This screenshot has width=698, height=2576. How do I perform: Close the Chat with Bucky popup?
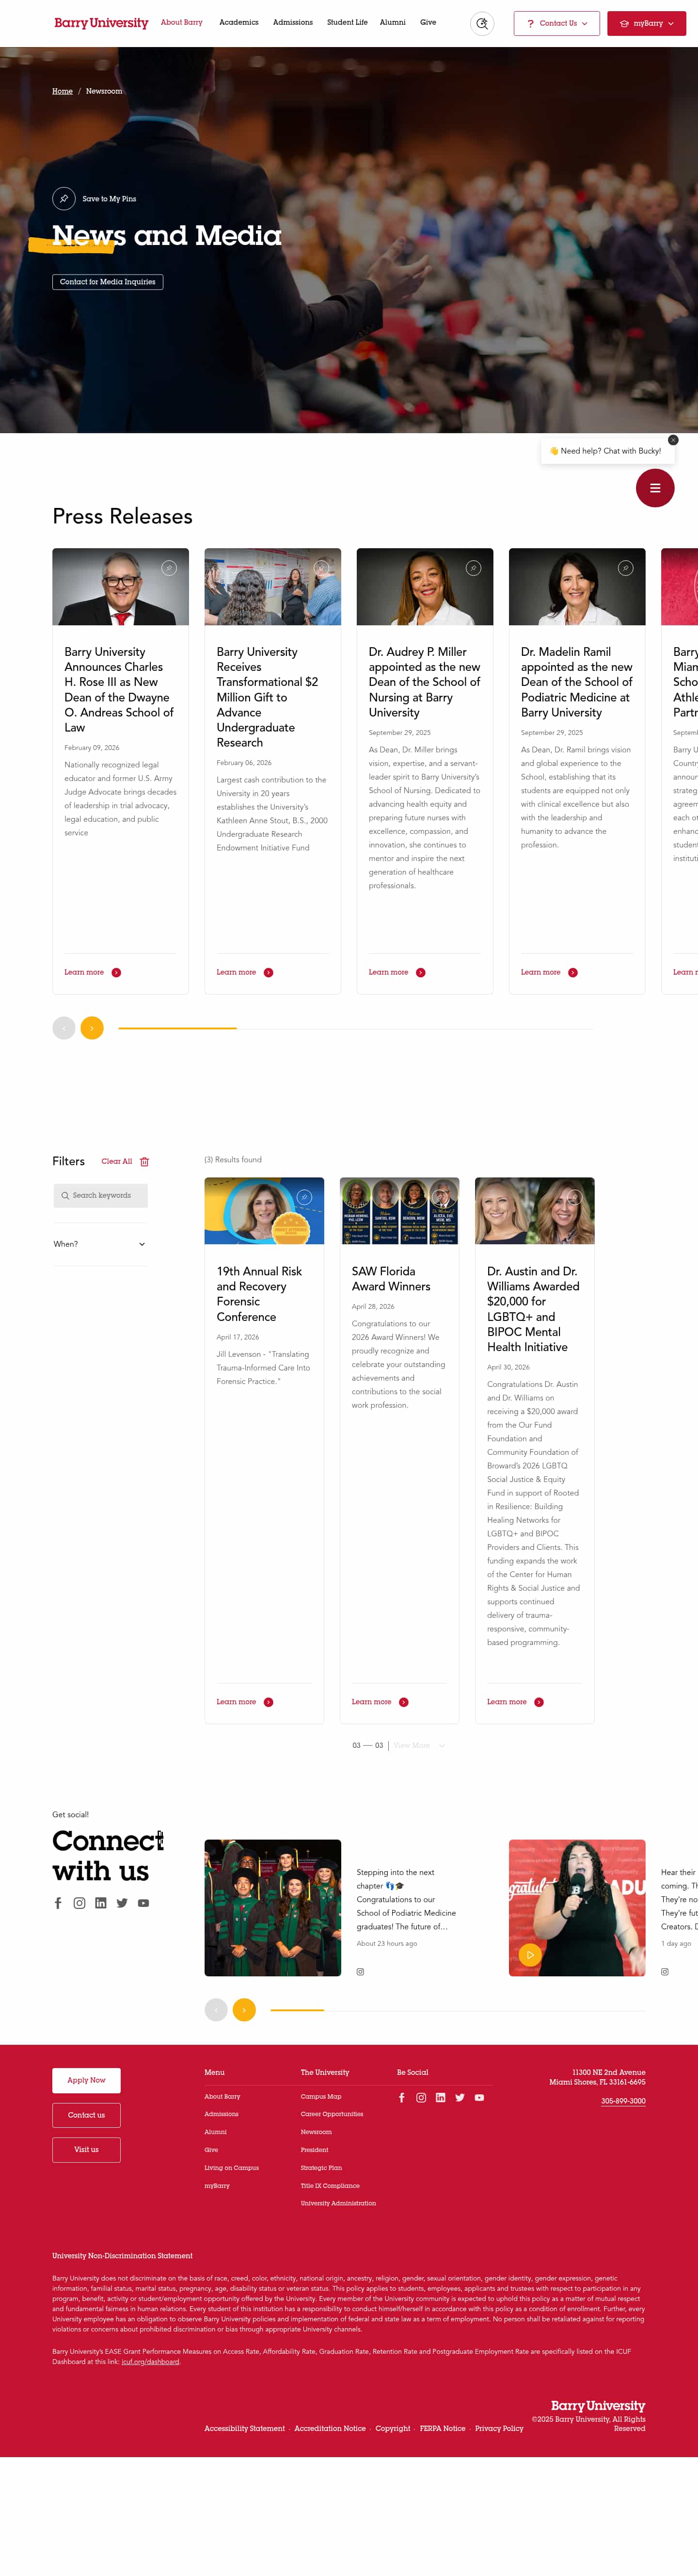coord(673,440)
